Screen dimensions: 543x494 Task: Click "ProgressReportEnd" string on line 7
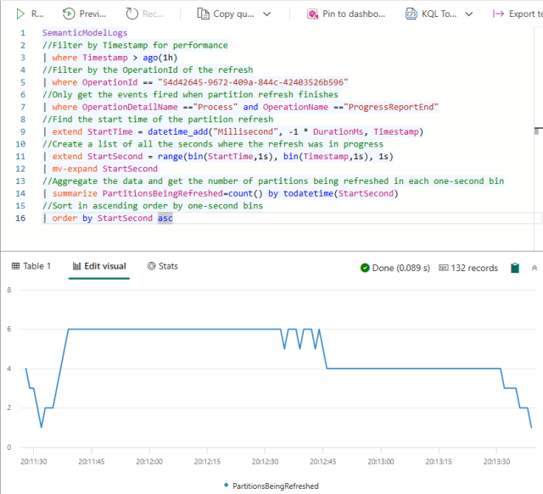pyautogui.click(x=391, y=107)
